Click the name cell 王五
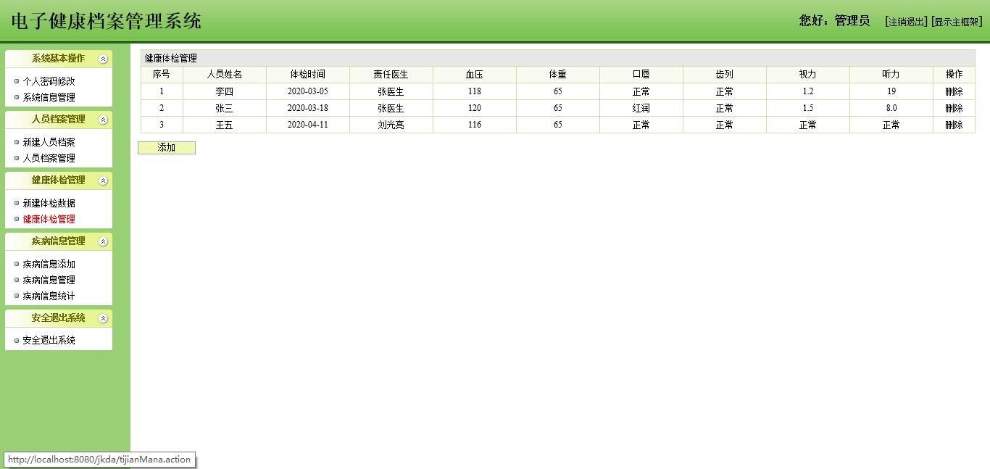Image resolution: width=990 pixels, height=469 pixels. [x=225, y=125]
